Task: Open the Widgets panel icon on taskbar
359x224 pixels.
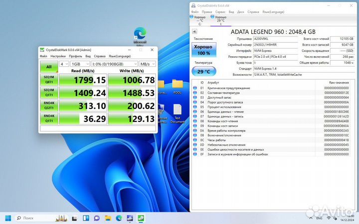Action: (x=86, y=218)
